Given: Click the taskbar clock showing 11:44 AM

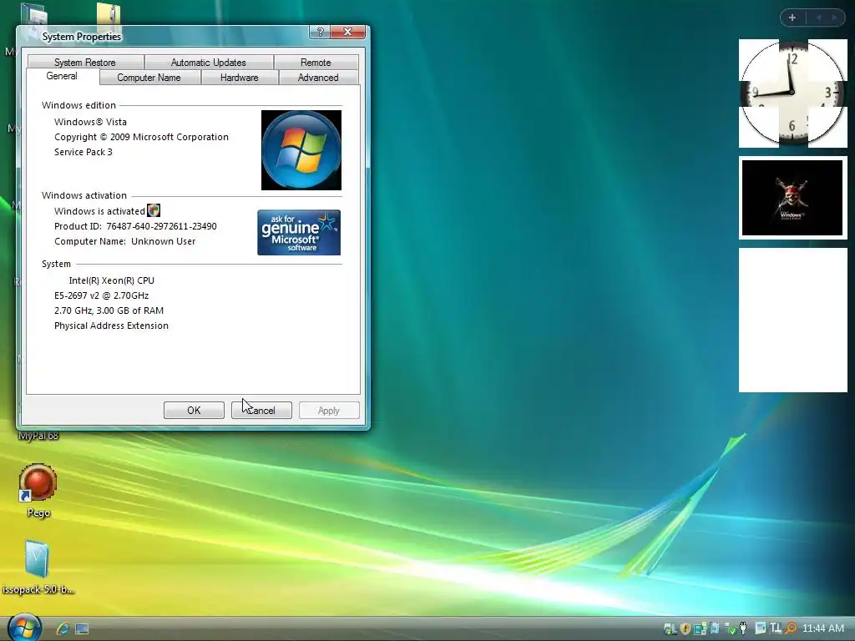Looking at the screenshot, I should (823, 628).
